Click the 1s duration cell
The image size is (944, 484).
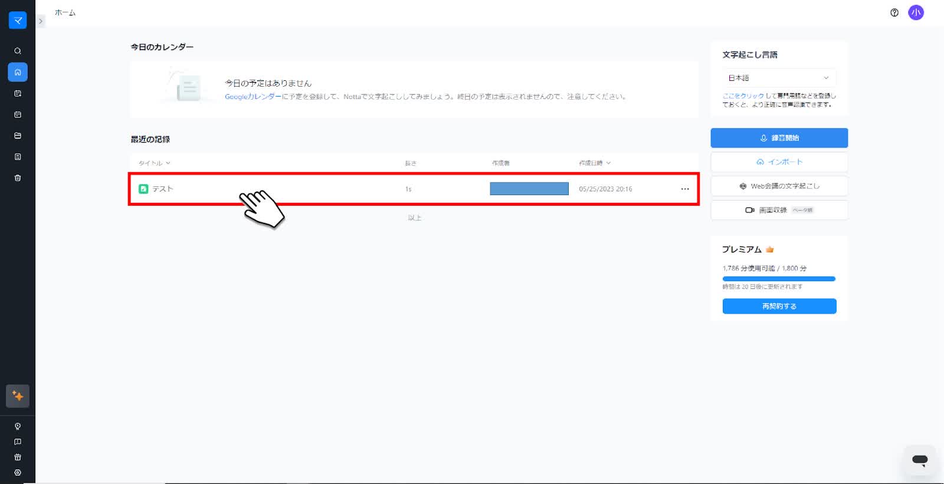click(x=408, y=189)
